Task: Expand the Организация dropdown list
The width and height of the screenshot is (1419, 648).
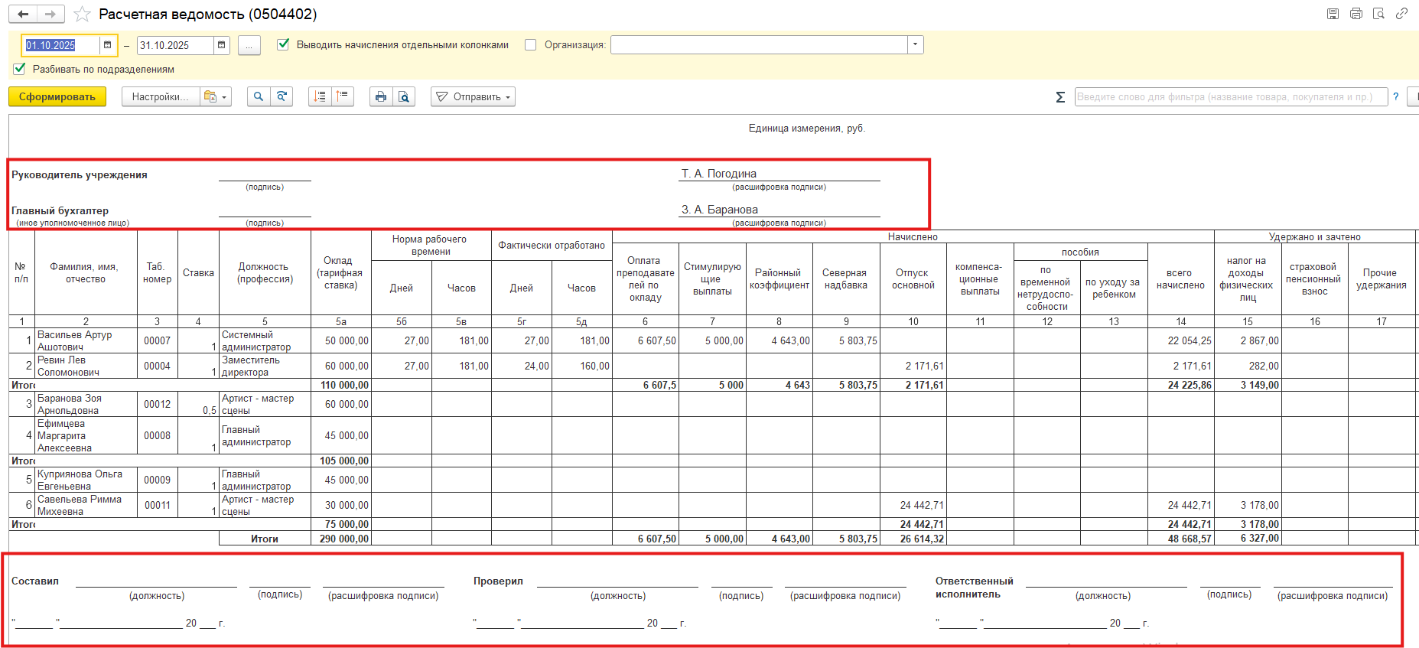Action: click(916, 45)
